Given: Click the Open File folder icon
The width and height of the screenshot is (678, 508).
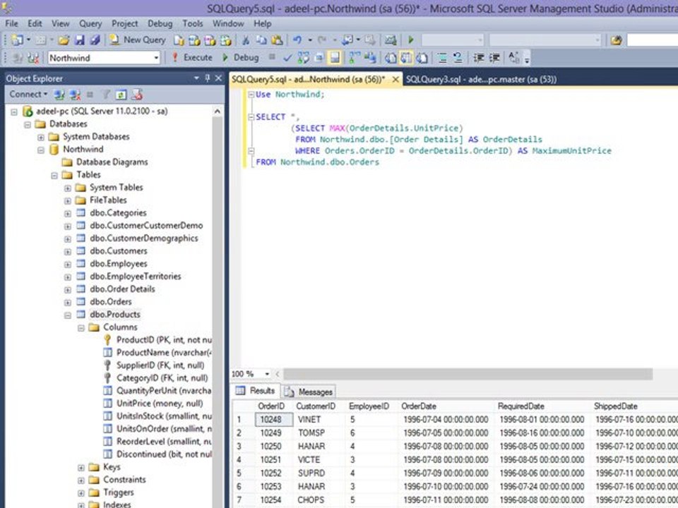Looking at the screenshot, I should 64,40.
